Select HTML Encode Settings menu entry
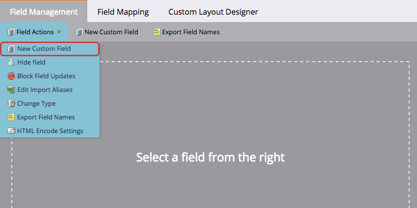This screenshot has height=208, width=417. [x=50, y=131]
